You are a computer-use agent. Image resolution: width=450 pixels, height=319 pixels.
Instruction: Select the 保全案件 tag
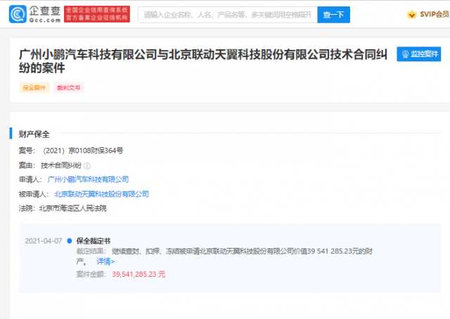[x=34, y=87]
